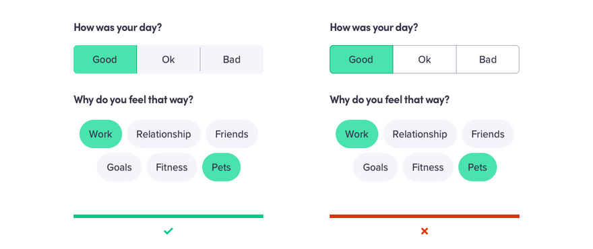
Task: Pick Bad in the left segmented control
Action: pyautogui.click(x=232, y=59)
